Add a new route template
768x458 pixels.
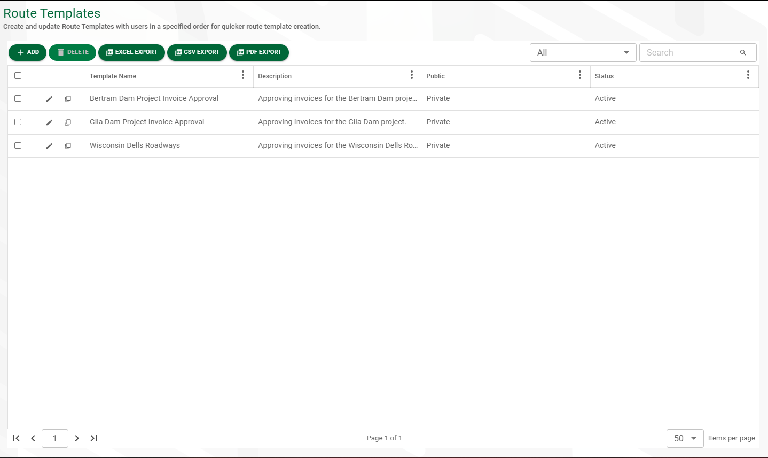[x=28, y=52]
